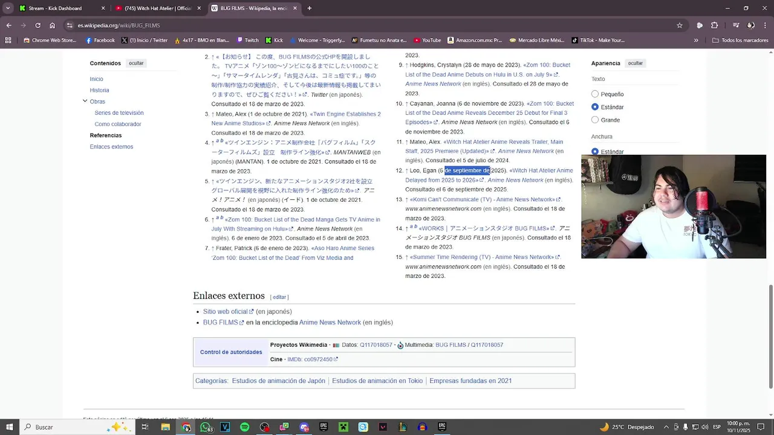Open the browser home page icon
Viewport: 774px width, 435px height.
click(53, 25)
